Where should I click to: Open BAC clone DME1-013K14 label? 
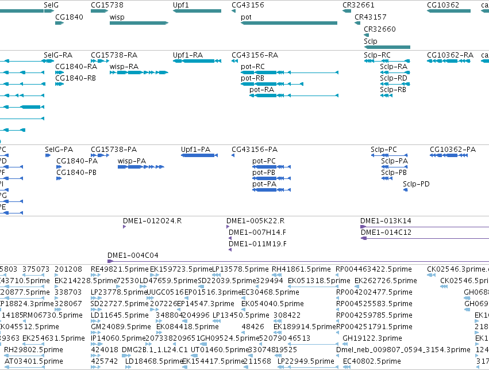point(386,221)
